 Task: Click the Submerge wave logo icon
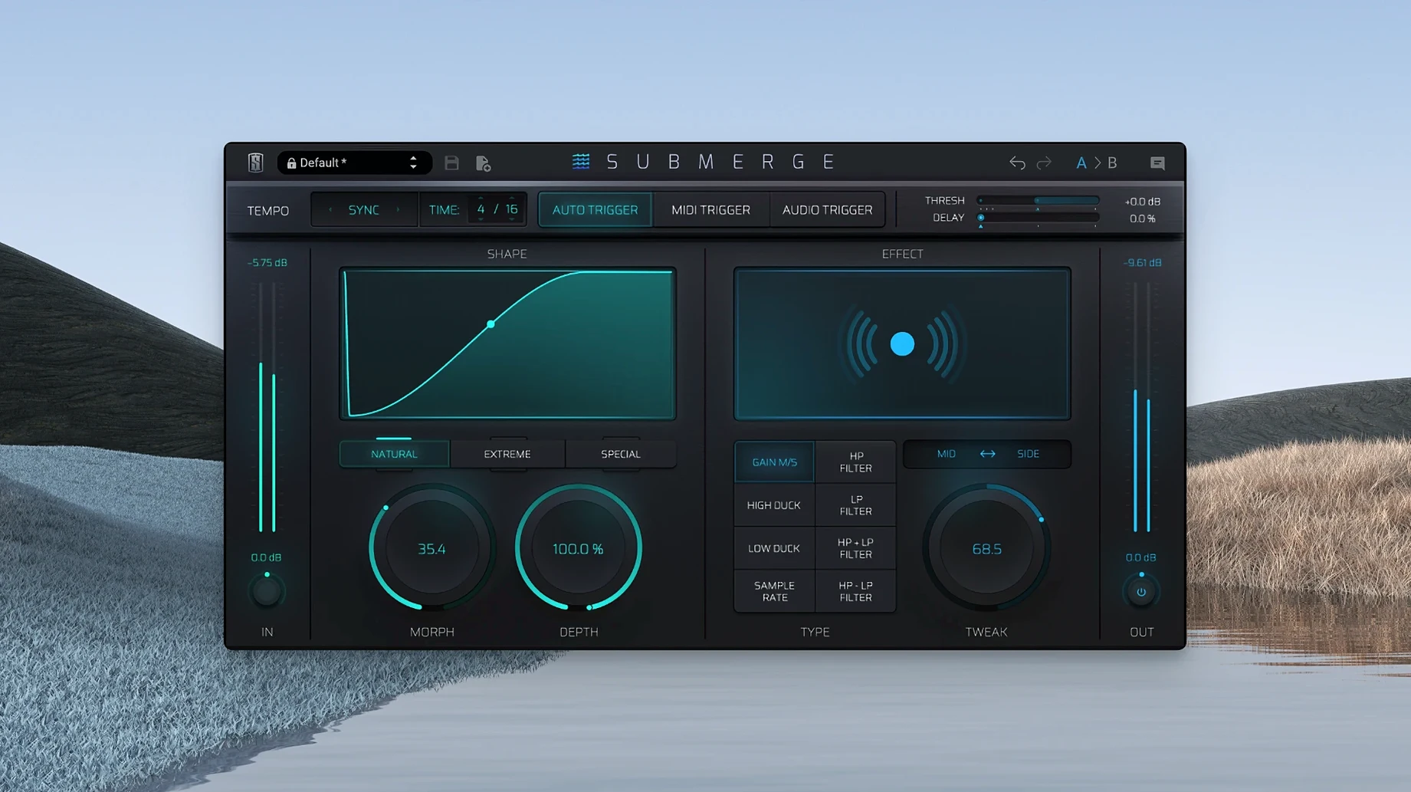(x=581, y=162)
